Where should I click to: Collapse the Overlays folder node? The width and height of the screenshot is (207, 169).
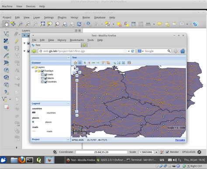tap(36, 71)
